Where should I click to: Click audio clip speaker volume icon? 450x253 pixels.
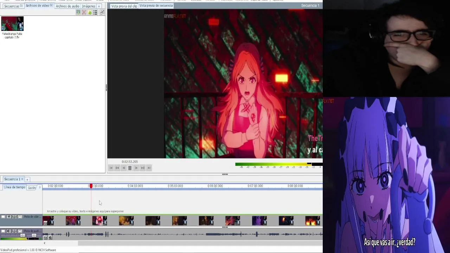click(50, 238)
